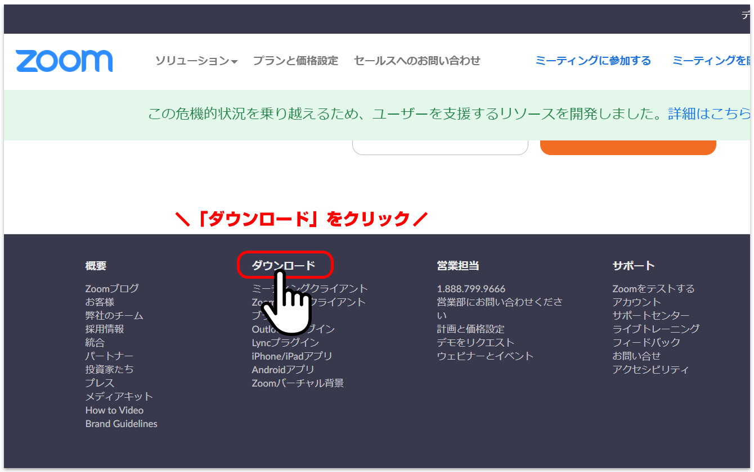Open iPhone/iPadアプリ download link
Viewport: 754px width, 472px height.
click(292, 356)
